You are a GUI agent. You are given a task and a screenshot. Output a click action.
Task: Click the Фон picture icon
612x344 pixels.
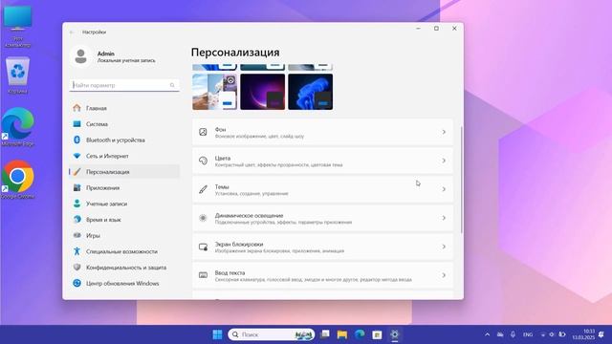pos(203,132)
